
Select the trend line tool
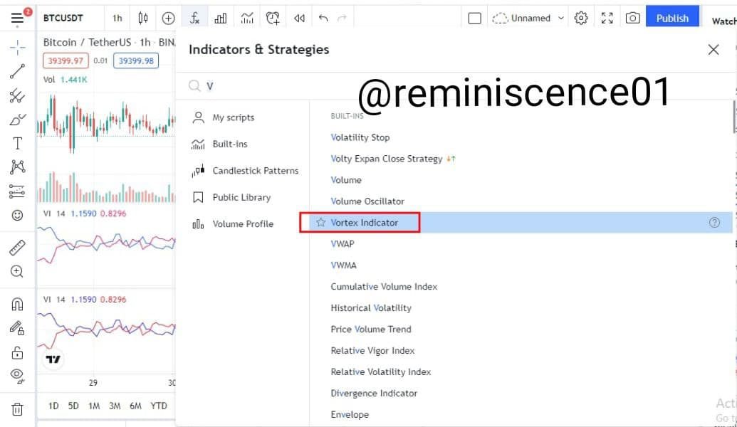pos(17,71)
